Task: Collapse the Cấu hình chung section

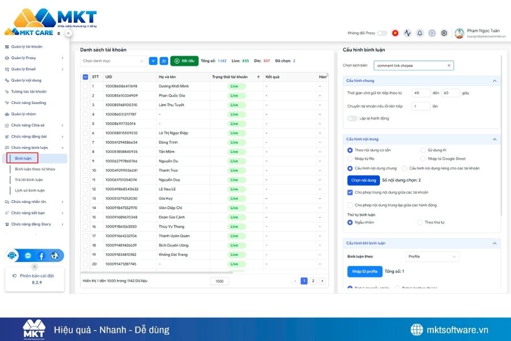Action: pyautogui.click(x=495, y=81)
